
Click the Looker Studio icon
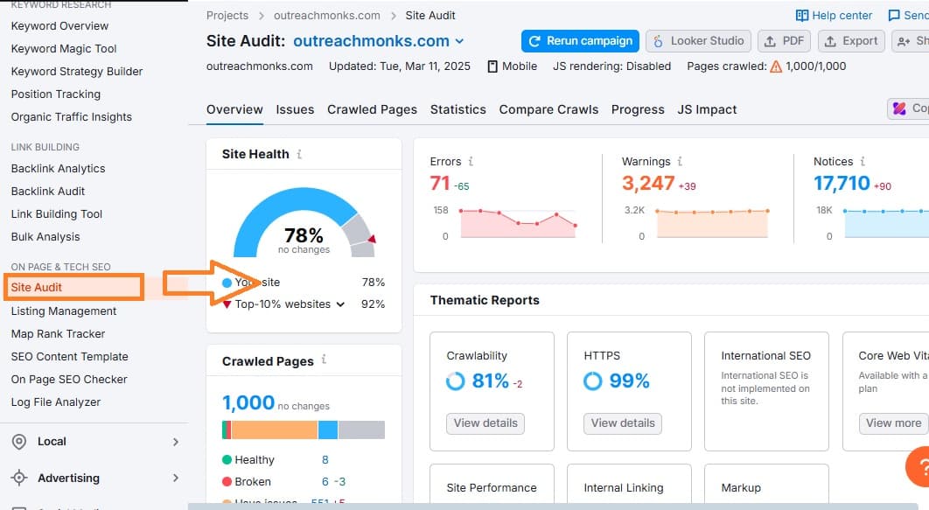[x=658, y=41]
